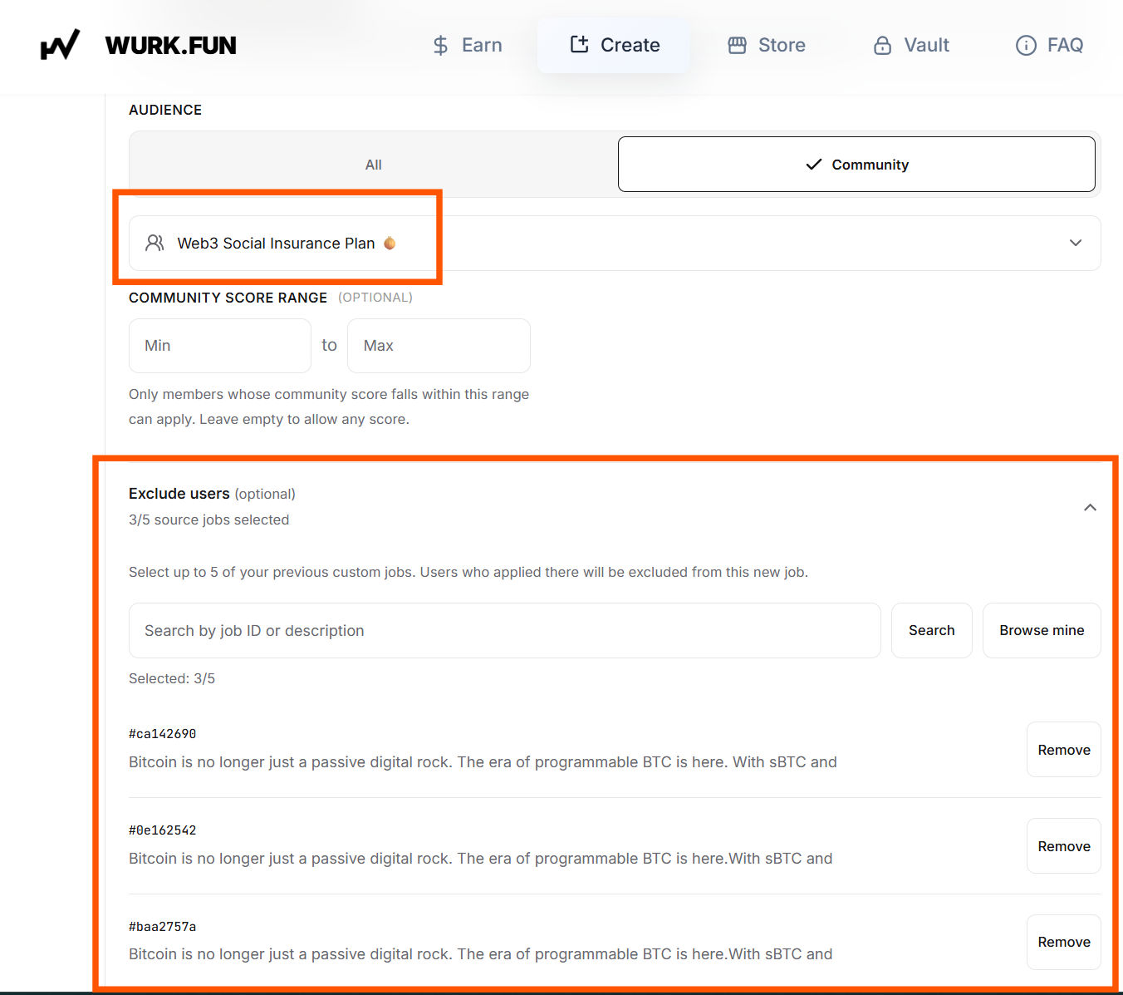Click the Create plus-square icon

tap(579, 44)
